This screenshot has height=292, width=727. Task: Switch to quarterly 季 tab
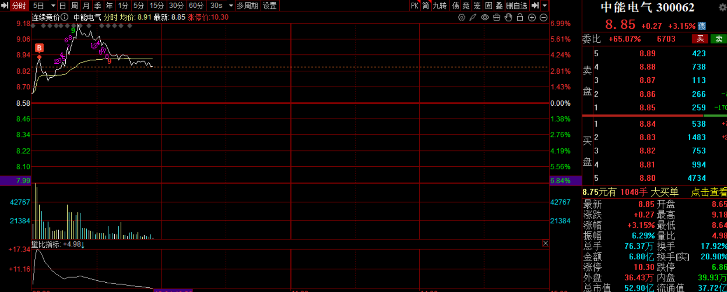(x=97, y=6)
